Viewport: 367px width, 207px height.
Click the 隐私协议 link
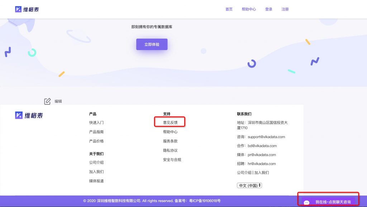coord(170,151)
